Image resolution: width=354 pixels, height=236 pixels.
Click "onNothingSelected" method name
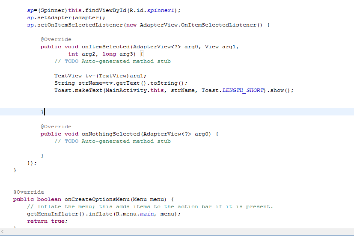[x=111, y=134]
